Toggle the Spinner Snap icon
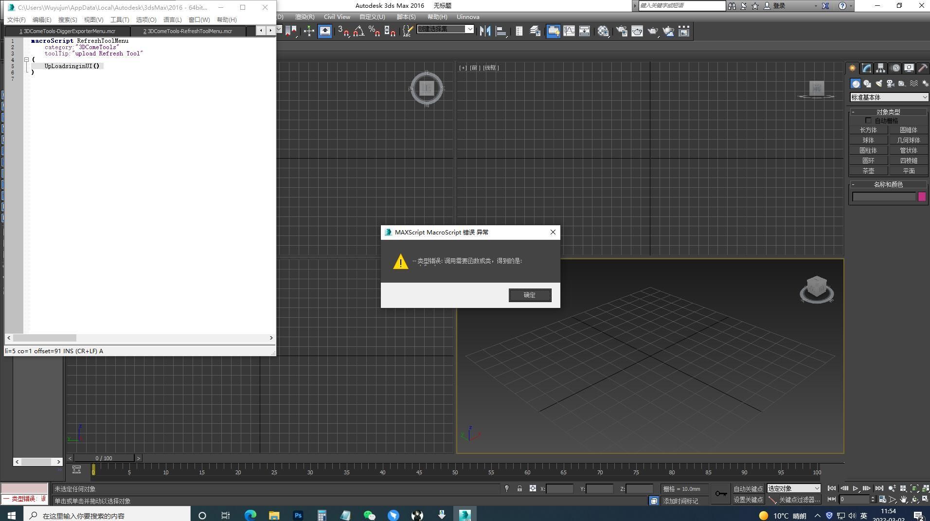 coord(390,31)
